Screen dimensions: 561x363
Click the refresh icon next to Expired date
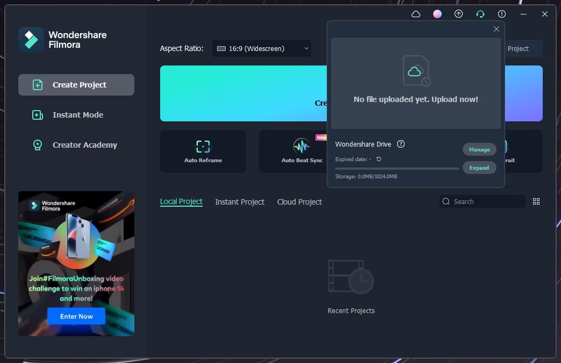click(x=378, y=159)
